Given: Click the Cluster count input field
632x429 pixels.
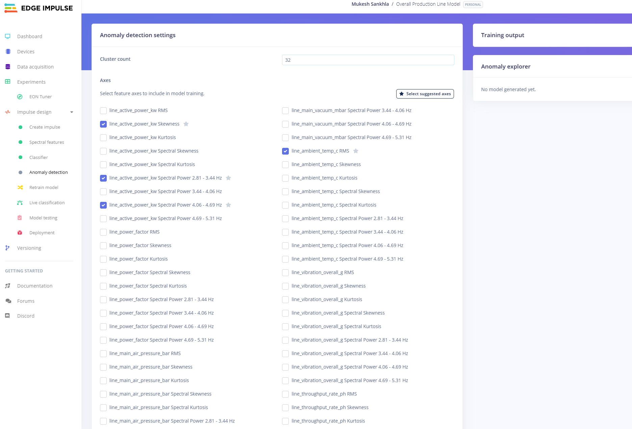Looking at the screenshot, I should pyautogui.click(x=368, y=60).
